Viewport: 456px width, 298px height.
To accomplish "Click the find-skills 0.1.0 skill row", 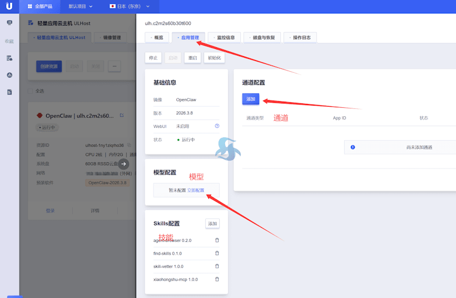I will pos(186,254).
